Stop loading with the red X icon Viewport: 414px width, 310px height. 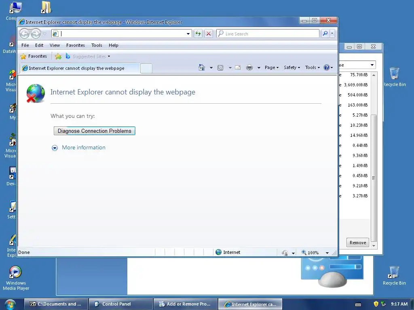(x=209, y=34)
